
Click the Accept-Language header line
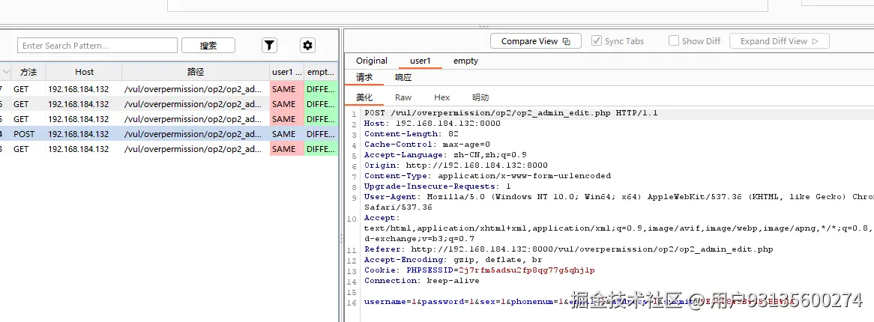tap(445, 155)
